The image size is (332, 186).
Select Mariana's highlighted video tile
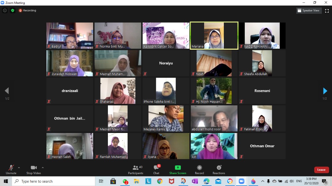pos(214,36)
